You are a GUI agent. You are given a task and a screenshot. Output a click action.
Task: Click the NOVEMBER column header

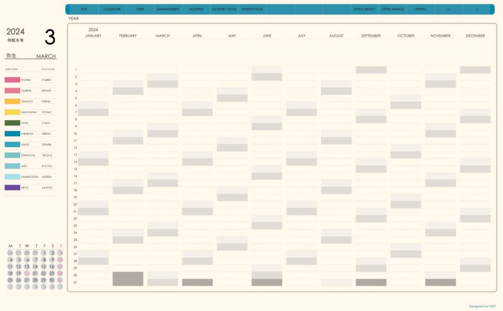441,36
